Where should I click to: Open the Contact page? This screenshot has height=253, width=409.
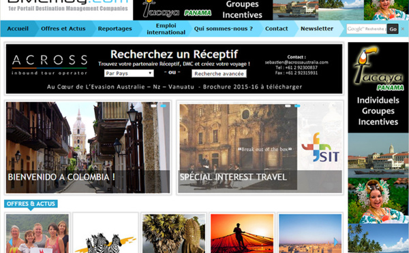click(276, 29)
